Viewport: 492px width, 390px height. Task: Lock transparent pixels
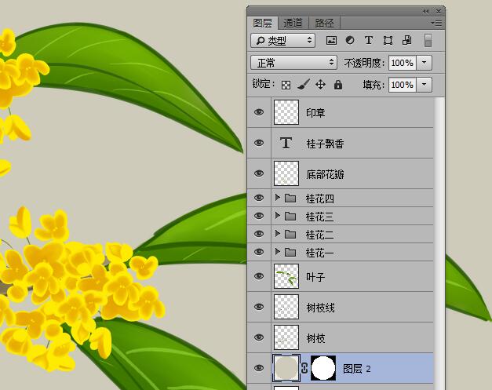(286, 85)
